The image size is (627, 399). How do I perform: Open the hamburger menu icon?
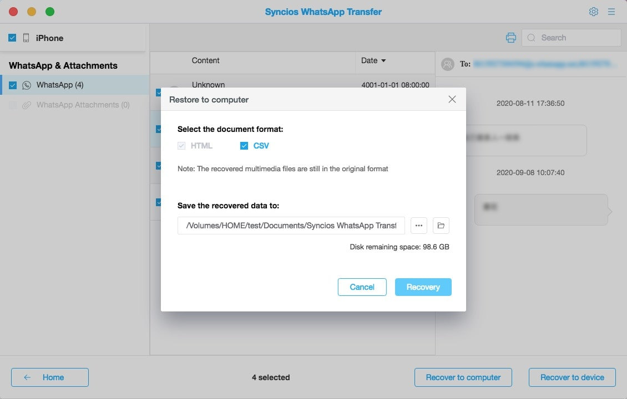(x=611, y=12)
